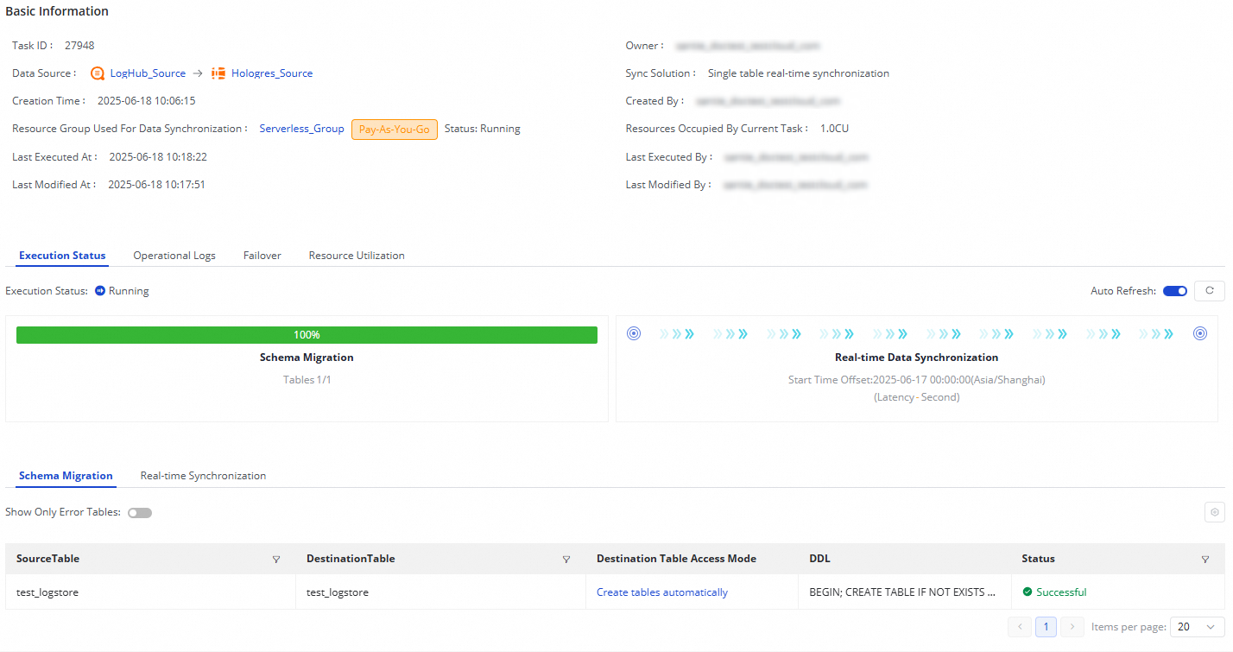Open the Items per page dropdown
1233x652 pixels.
point(1197,627)
